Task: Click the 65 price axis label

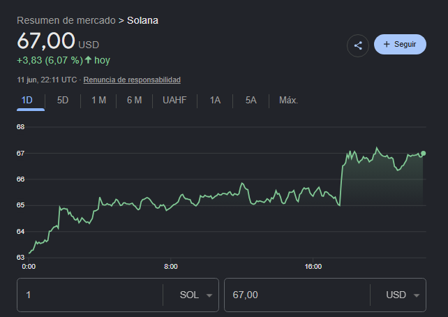Action: 20,205
